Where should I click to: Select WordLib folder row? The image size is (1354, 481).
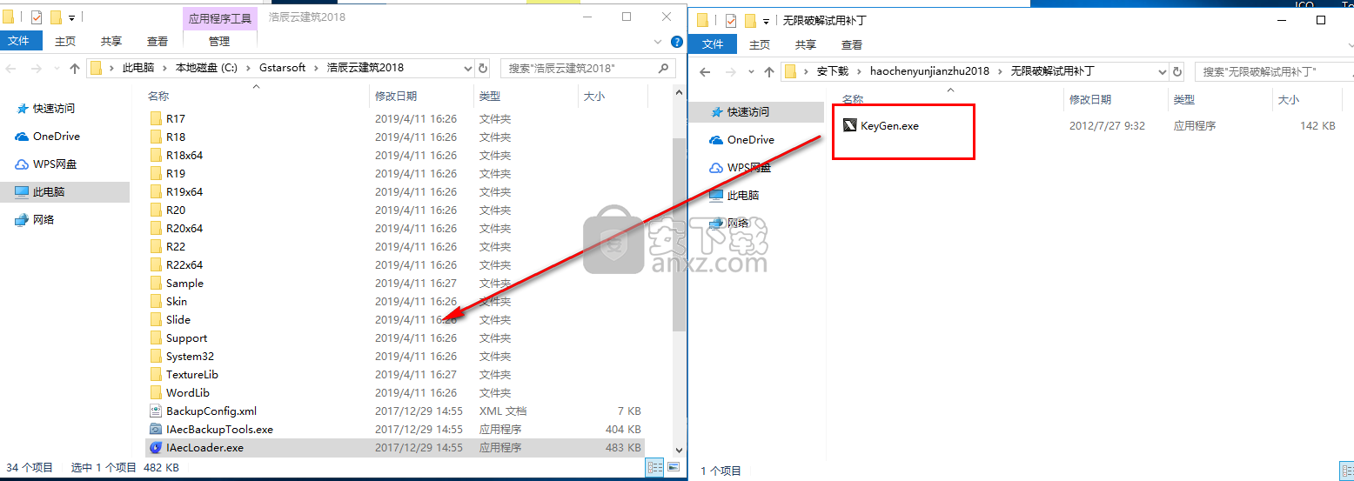click(396, 393)
